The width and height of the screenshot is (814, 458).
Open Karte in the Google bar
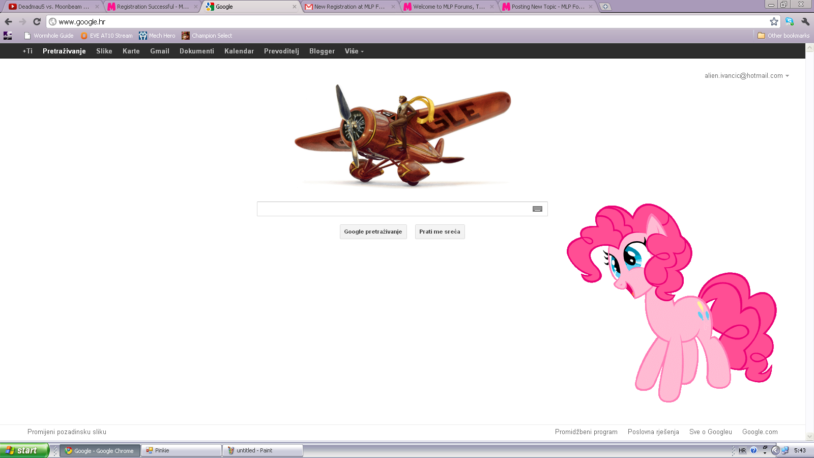tap(131, 51)
